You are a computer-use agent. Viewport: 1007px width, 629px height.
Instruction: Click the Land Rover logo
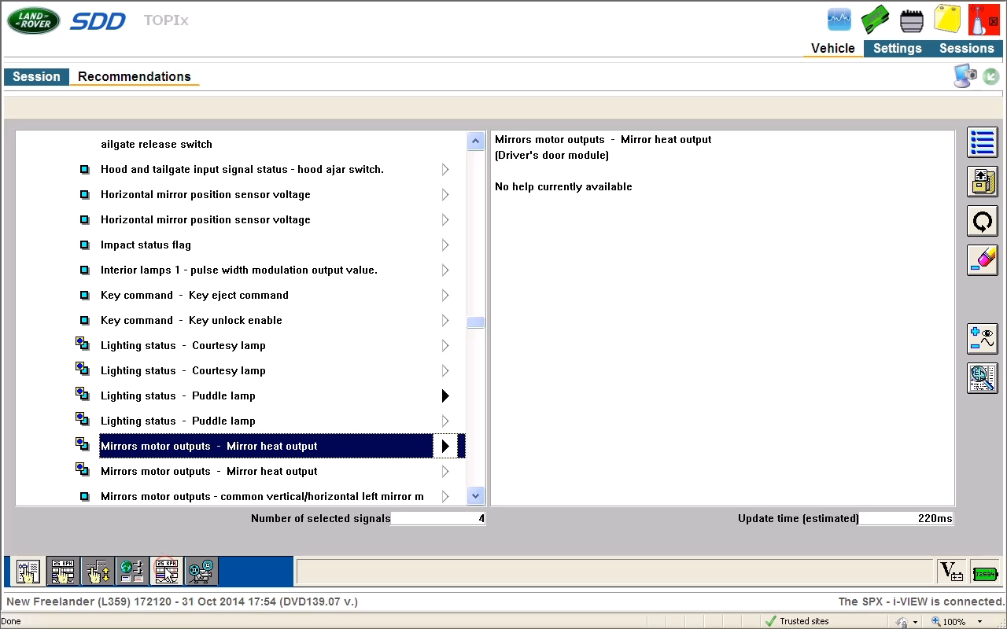coord(33,20)
